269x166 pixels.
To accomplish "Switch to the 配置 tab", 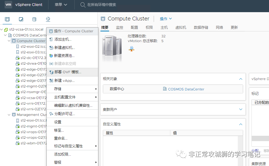I will coord(134,27).
